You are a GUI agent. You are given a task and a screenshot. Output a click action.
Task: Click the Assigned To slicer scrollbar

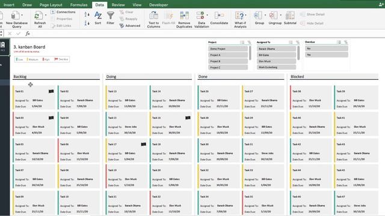click(x=298, y=53)
